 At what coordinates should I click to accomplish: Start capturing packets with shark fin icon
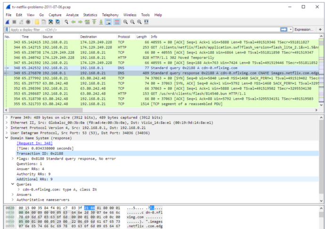[8, 22]
